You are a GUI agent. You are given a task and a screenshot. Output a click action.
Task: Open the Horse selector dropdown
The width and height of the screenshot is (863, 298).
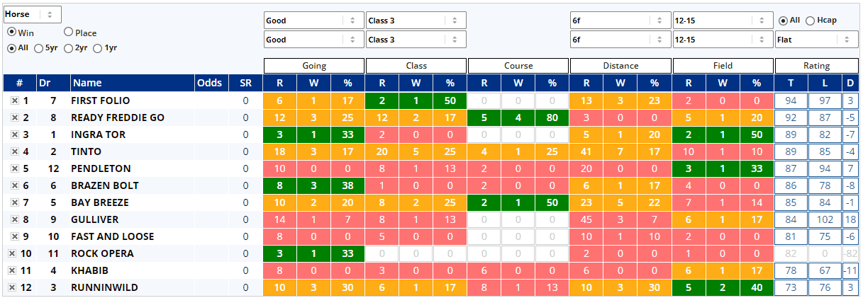pyautogui.click(x=33, y=14)
